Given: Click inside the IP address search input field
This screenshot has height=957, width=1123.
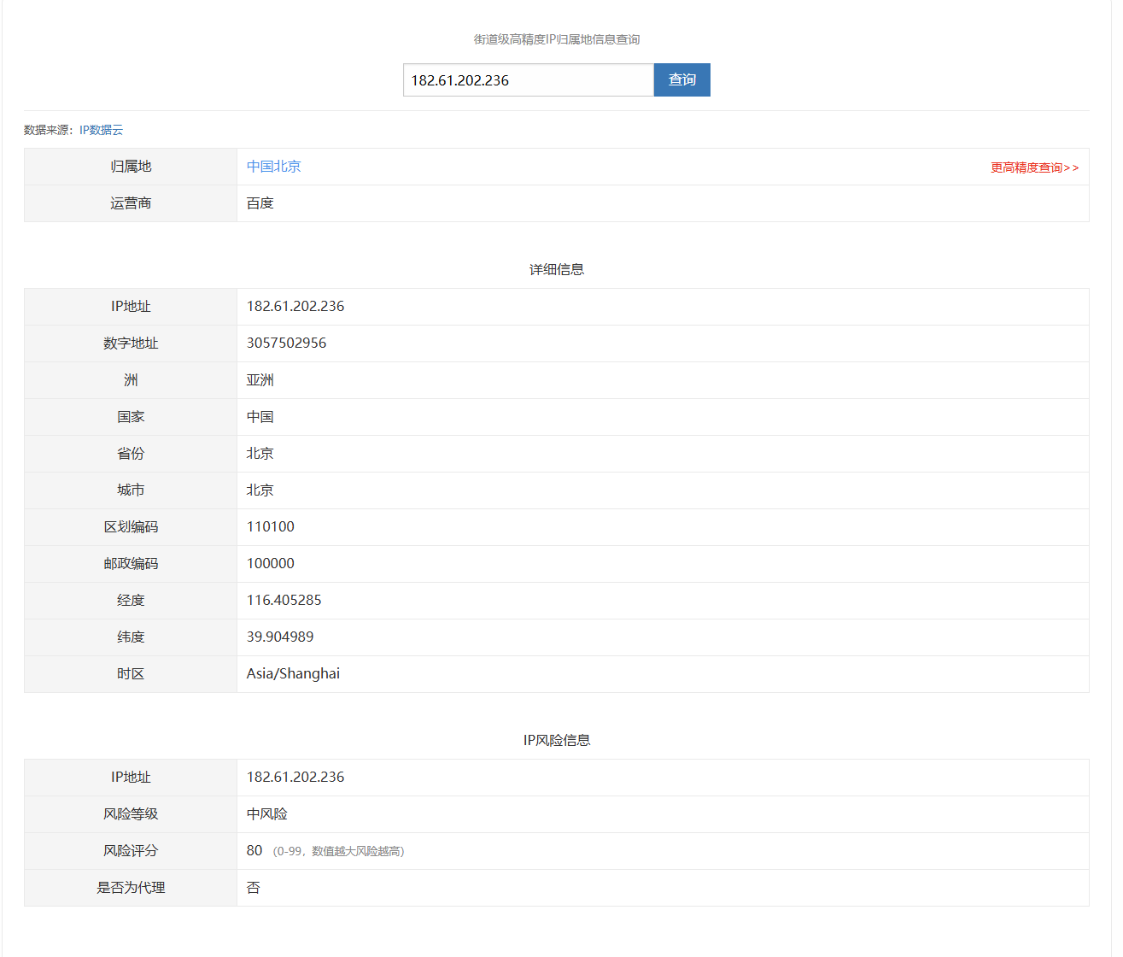Looking at the screenshot, I should point(528,79).
